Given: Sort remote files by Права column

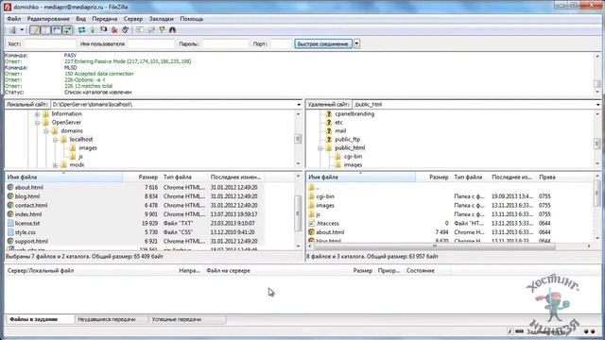Looking at the screenshot, I should pos(547,178).
